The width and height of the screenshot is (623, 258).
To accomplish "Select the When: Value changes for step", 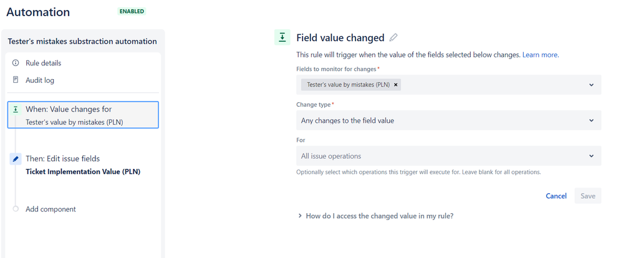I will 83,115.
